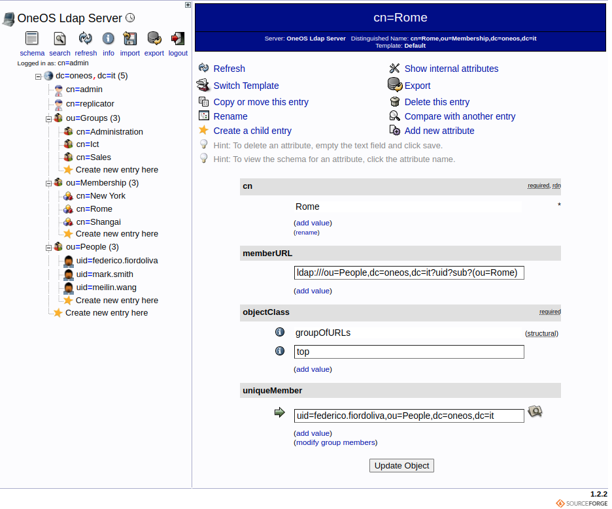Screen dimensions: 612x509
Task: Click the Switch Template icon
Action: tap(203, 85)
